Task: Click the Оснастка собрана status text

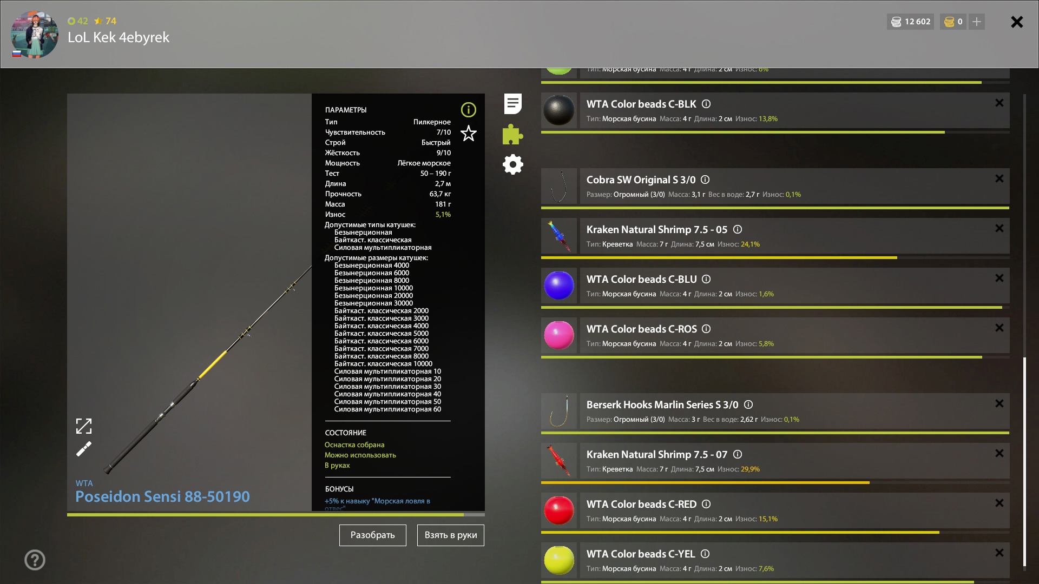Action: tap(354, 444)
